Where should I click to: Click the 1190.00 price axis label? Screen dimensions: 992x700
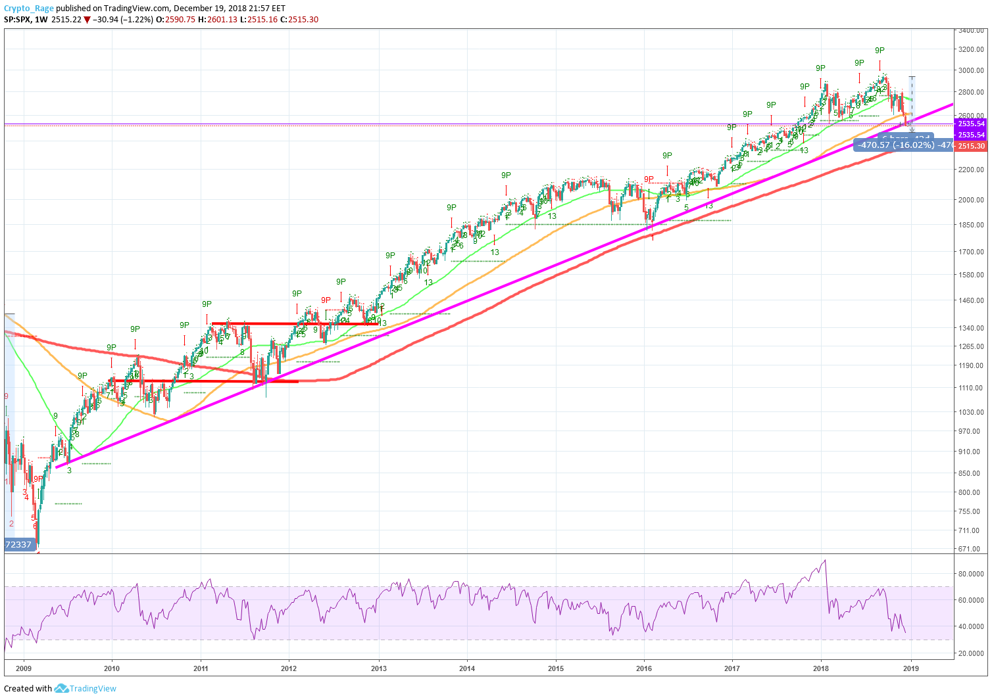coord(972,365)
